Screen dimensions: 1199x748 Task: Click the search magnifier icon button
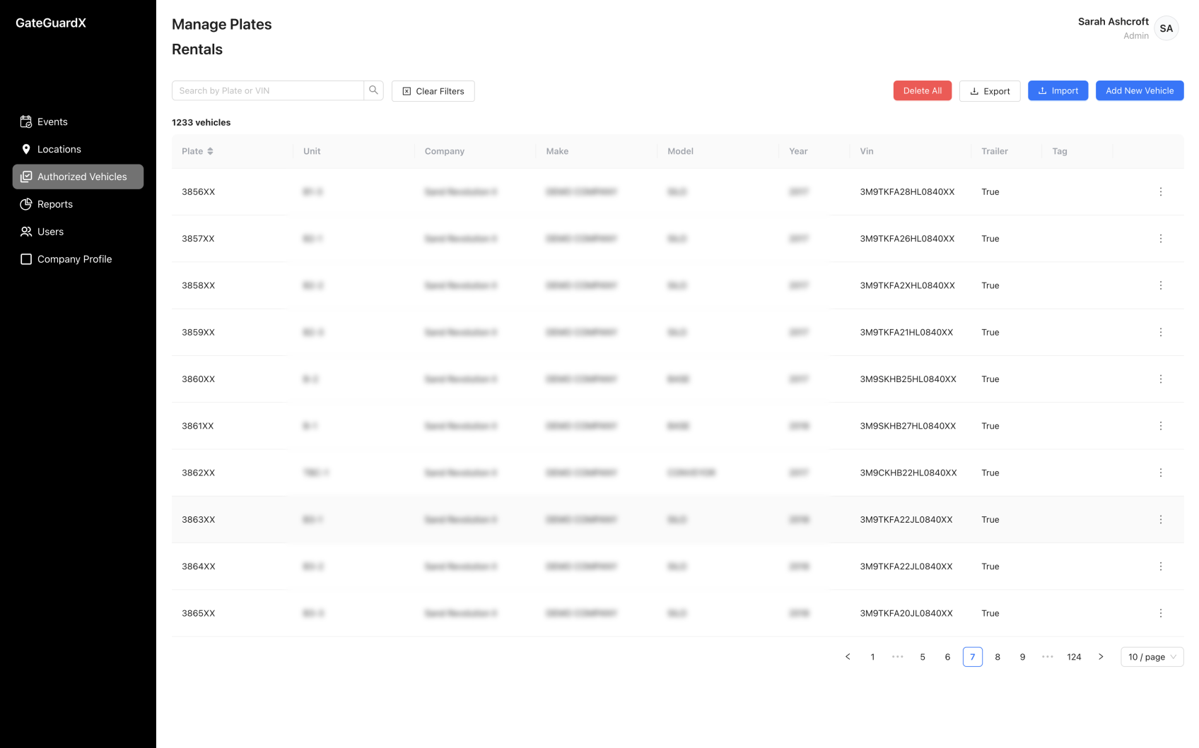pos(373,90)
